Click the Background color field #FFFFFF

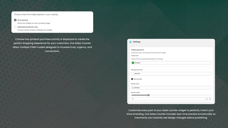pyautogui.click(x=171, y=74)
